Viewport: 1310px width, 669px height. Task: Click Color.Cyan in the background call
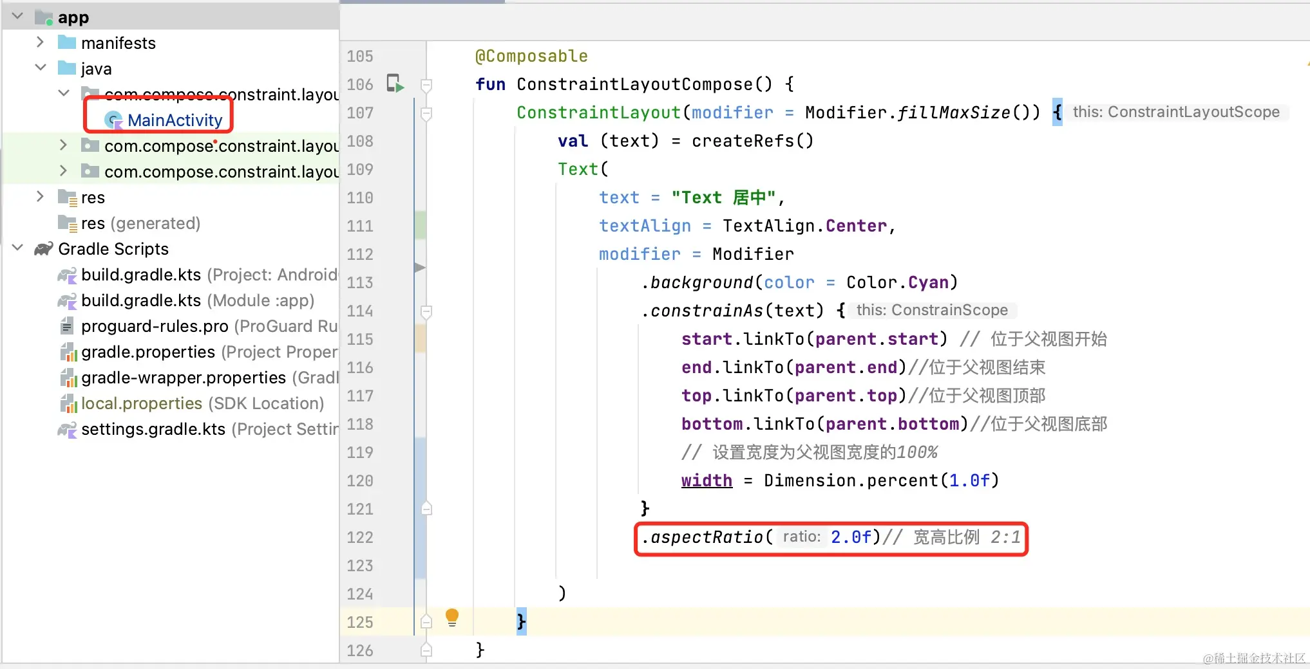(x=897, y=283)
